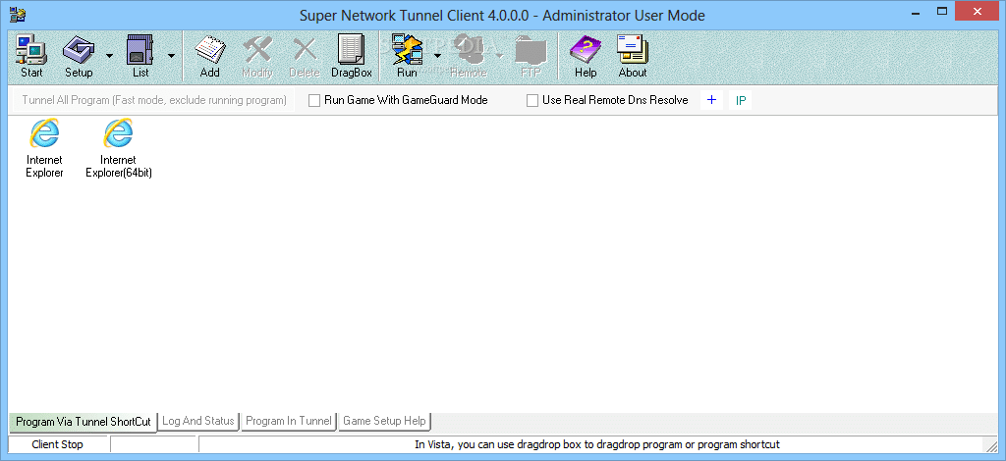Open the Help book icon

point(586,55)
